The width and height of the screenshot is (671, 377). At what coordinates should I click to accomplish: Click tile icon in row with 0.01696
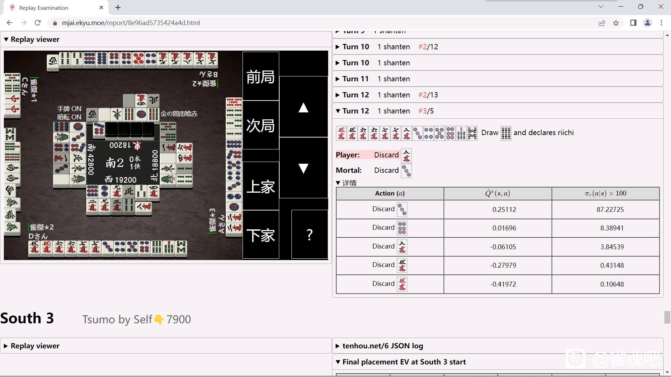(x=402, y=228)
